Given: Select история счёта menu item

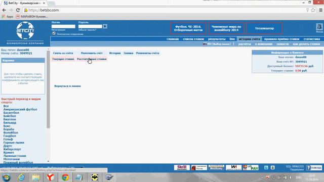Looking at the screenshot, I should coord(250,39).
